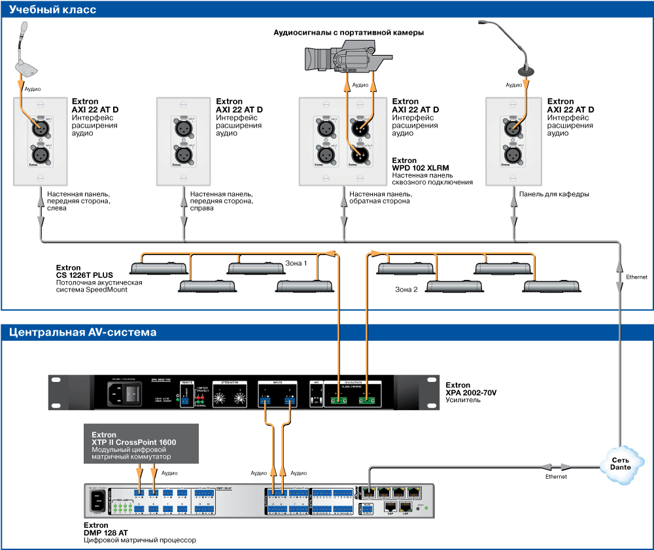Screen dimensions: 654x550
Task: Click the Центральная AV-система section header
Action: 82,332
